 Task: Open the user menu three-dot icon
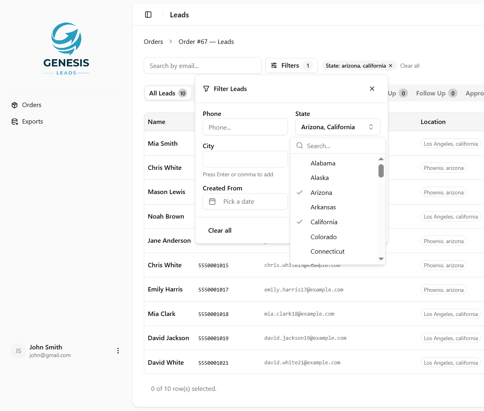118,351
